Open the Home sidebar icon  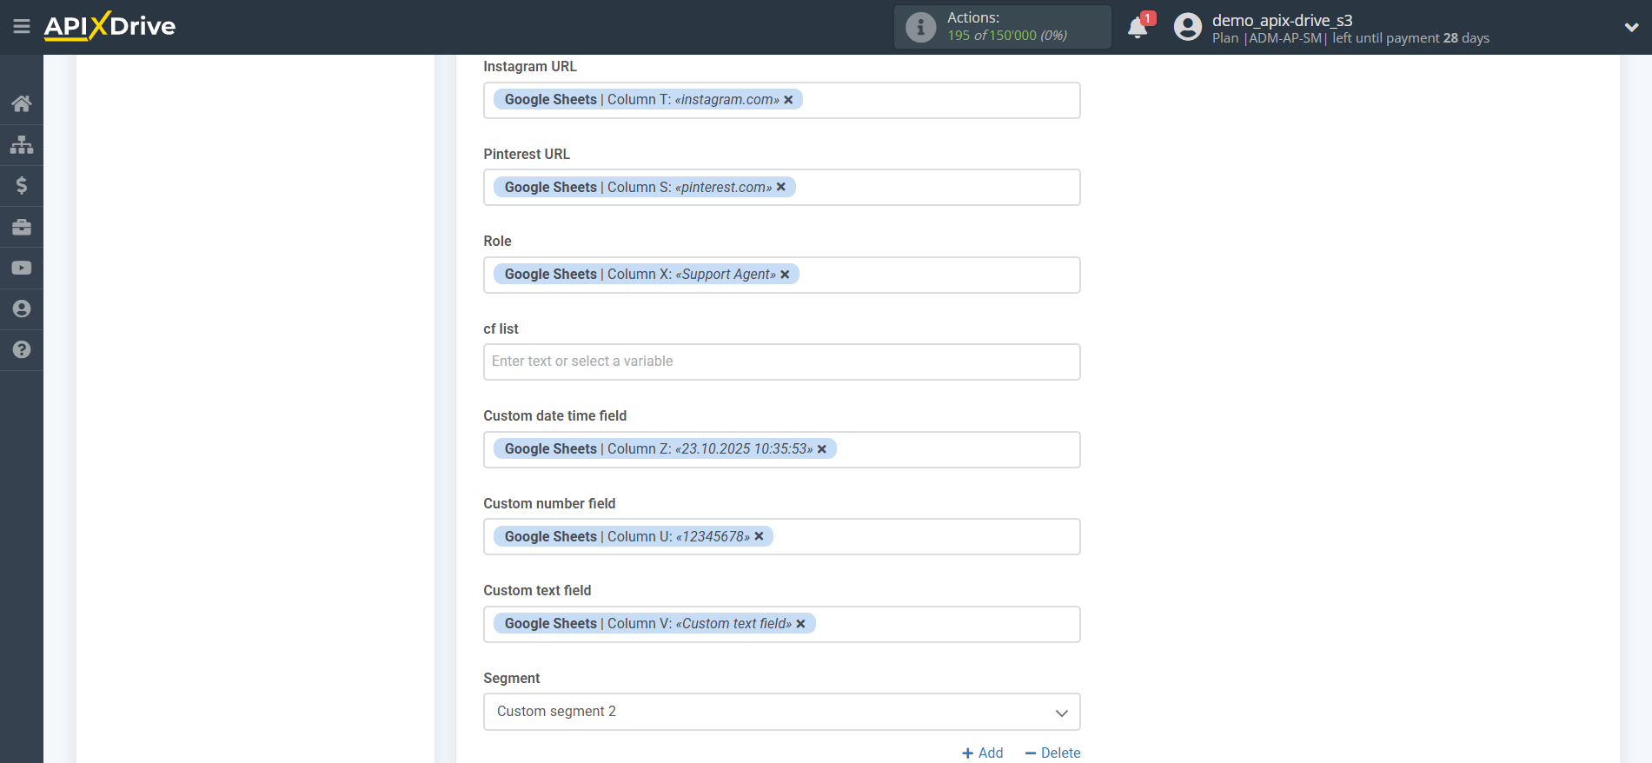point(22,103)
